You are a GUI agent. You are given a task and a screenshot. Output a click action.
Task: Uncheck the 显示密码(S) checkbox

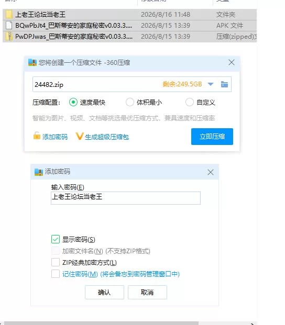coord(56,239)
